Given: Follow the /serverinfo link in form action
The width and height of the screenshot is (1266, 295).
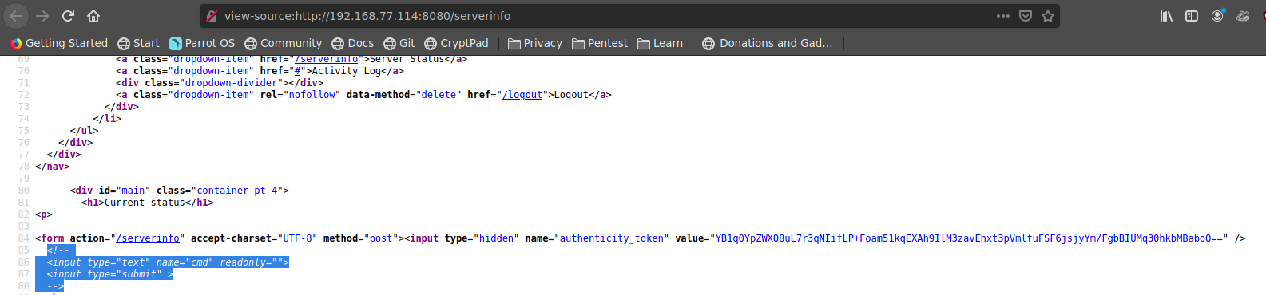Looking at the screenshot, I should (148, 238).
